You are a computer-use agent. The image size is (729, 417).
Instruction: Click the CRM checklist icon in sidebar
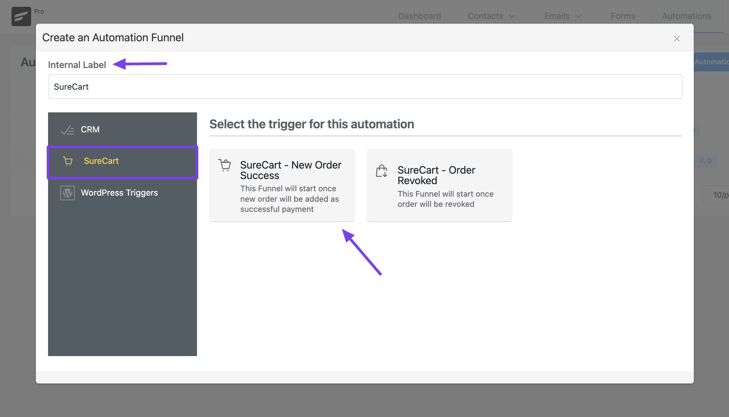click(x=67, y=130)
